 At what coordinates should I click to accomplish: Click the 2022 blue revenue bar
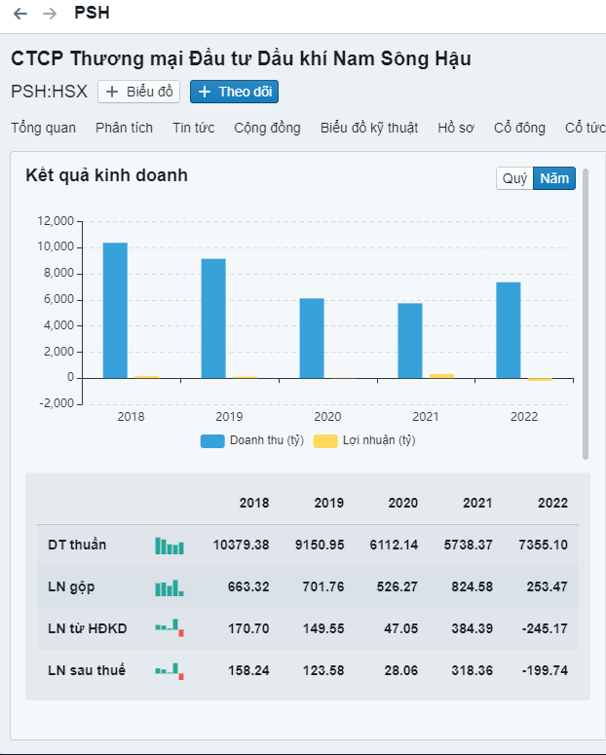coord(508,329)
